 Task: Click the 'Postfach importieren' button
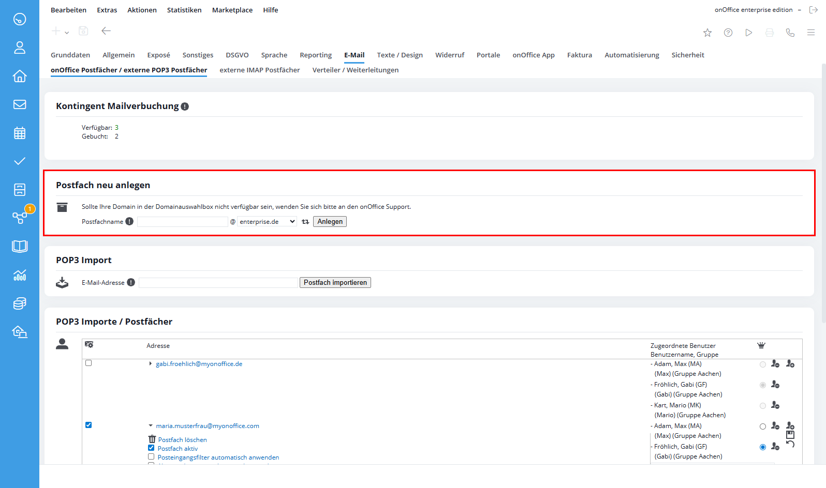coord(335,283)
